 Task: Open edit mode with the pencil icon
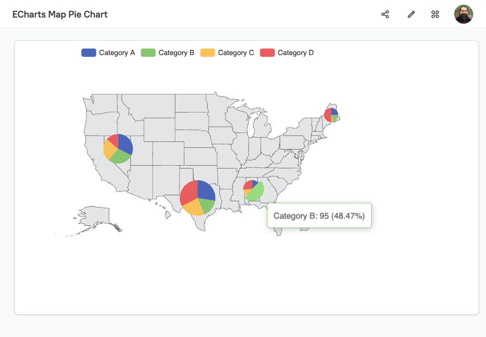click(411, 14)
